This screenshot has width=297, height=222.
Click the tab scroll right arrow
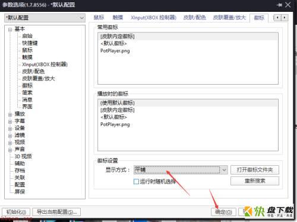[285, 18]
